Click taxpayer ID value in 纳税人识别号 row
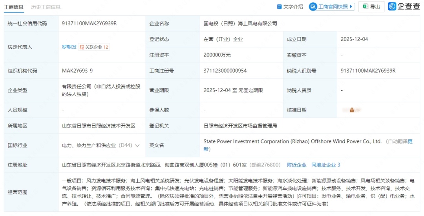Screen dimensions: 424x216 [x=368, y=71]
